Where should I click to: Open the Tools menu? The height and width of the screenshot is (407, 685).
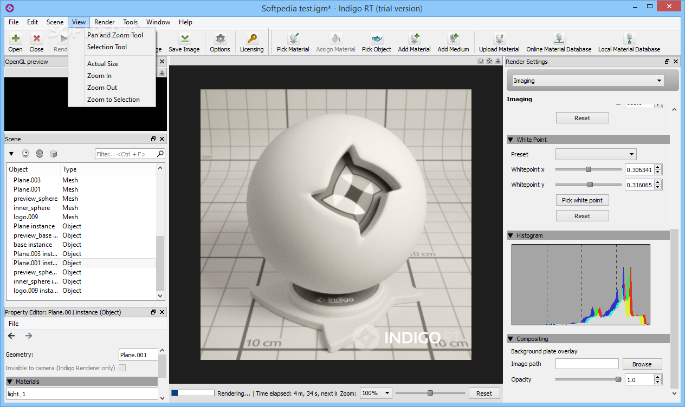(130, 22)
